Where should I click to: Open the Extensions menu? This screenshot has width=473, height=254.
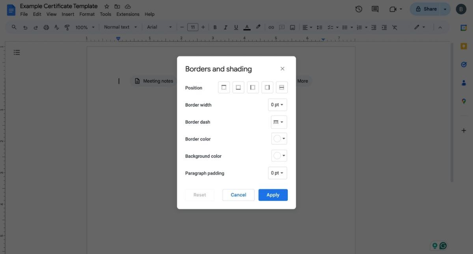(127, 14)
